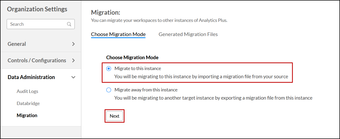Open Audit Logs in the sidebar
Image resolution: width=340 pixels, height=139 pixels.
coord(27,91)
